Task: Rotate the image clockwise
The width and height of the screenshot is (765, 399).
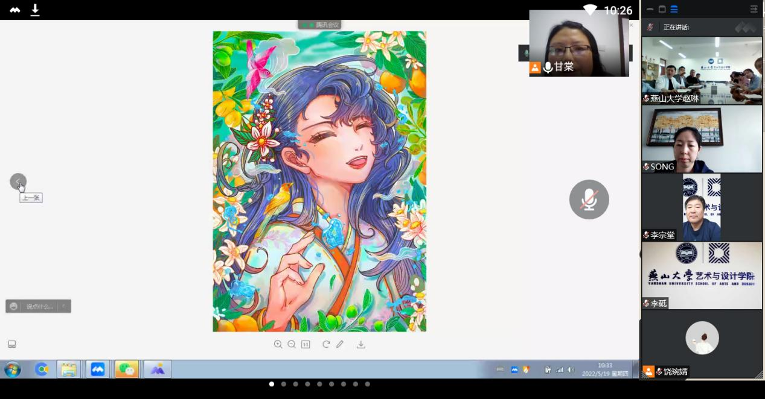Action: pyautogui.click(x=326, y=344)
